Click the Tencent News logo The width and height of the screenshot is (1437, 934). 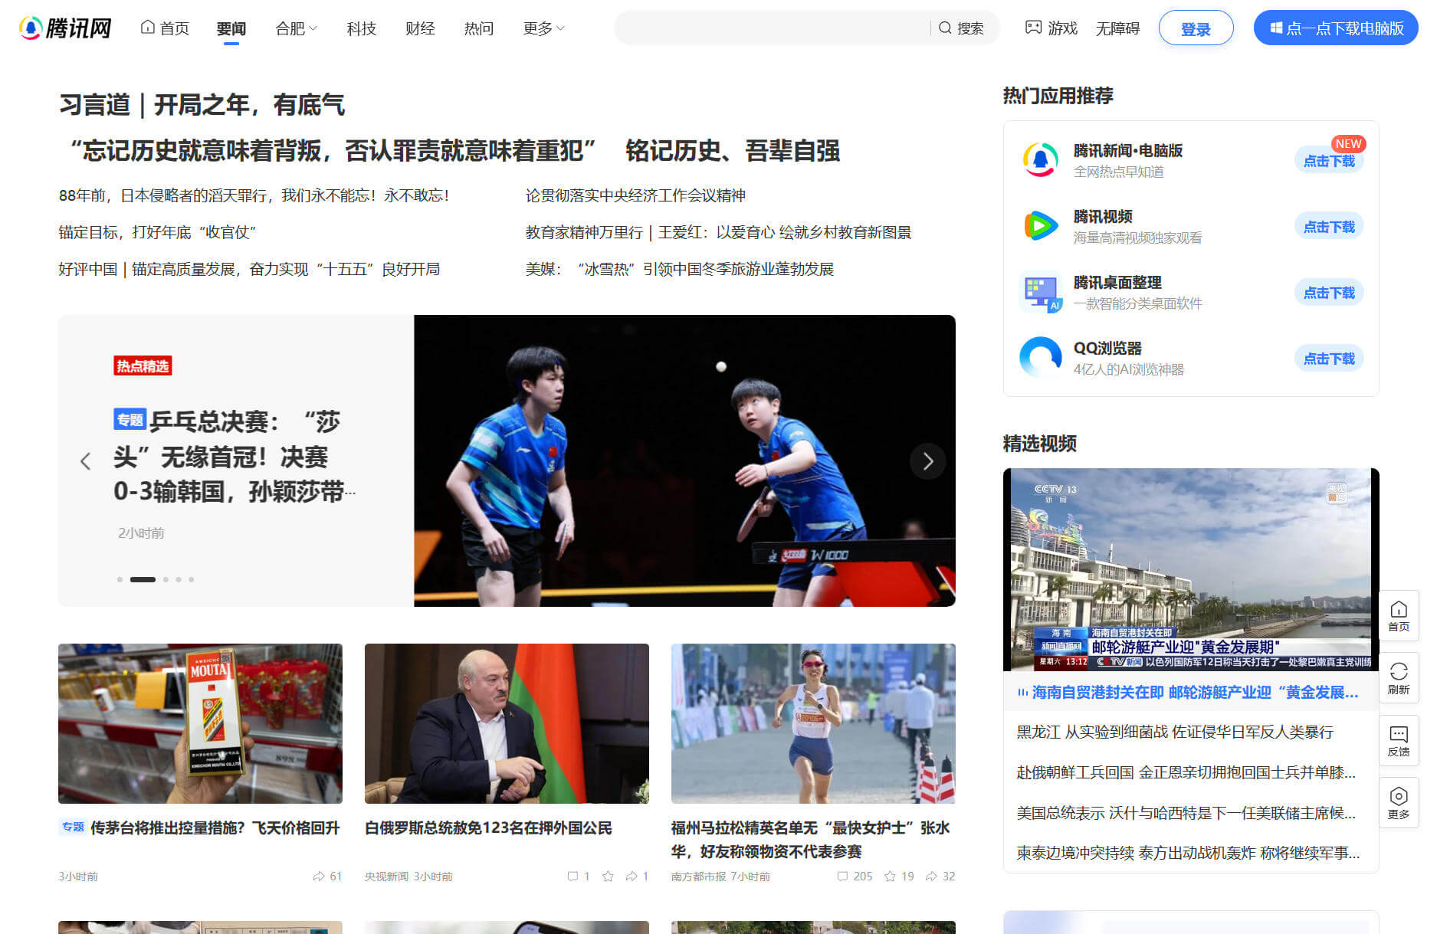[x=65, y=28]
